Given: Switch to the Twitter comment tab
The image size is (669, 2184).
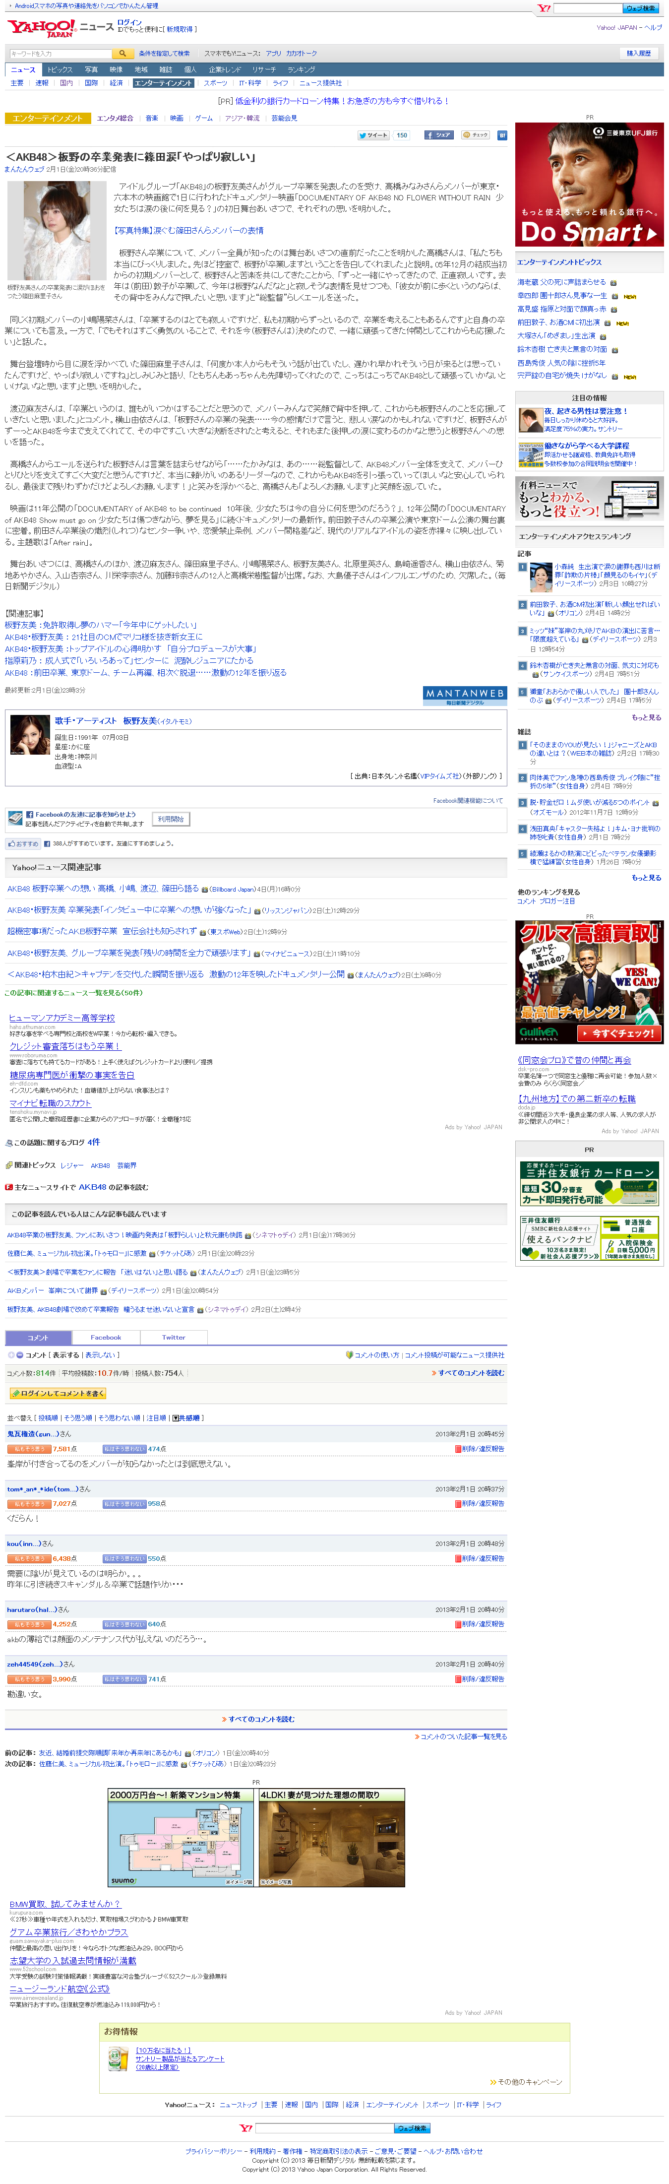Looking at the screenshot, I should click(x=173, y=1337).
